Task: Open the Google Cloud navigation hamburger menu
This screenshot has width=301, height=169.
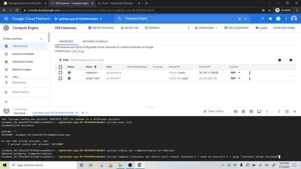Action: [x=6, y=19]
